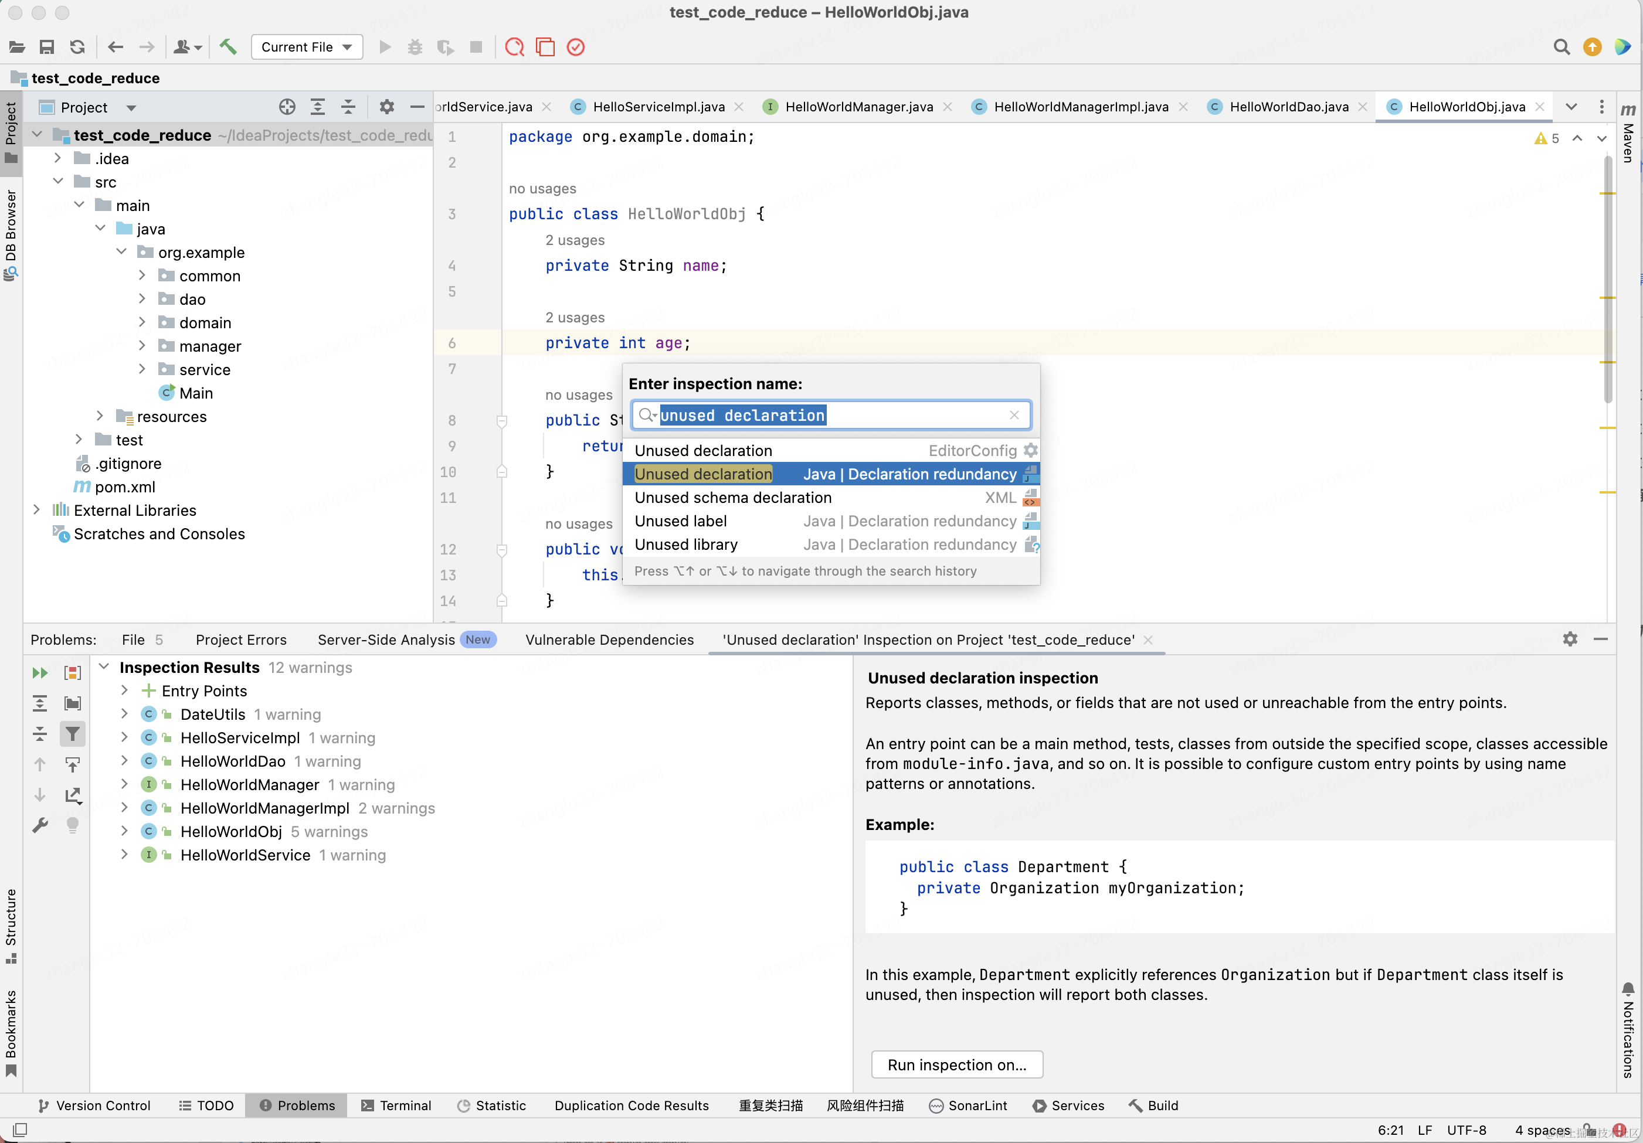Expand External Libraries node
This screenshot has width=1643, height=1143.
pyautogui.click(x=36, y=510)
